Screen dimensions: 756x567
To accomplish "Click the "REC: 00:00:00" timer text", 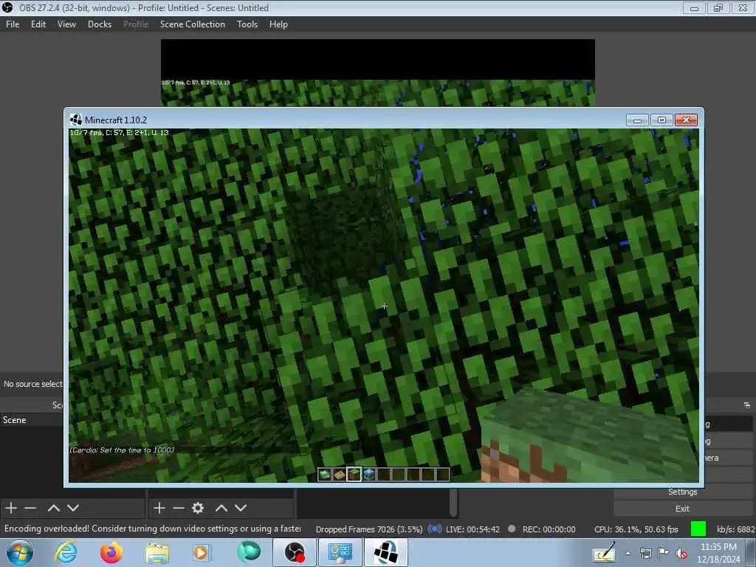I will pyautogui.click(x=549, y=529).
